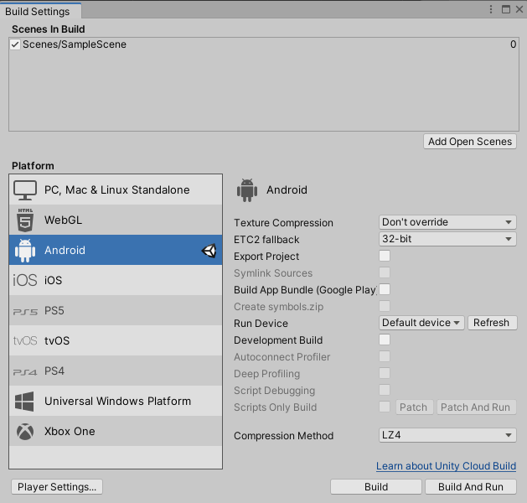Open the ETC2 fallback dropdown
Viewport: 527px width, 503px height.
[447, 239]
